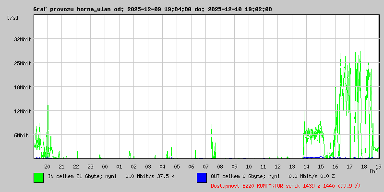The width and height of the screenshot is (384, 192).
Task: Click the '05' hour label on x-axis
Action: 177,167
